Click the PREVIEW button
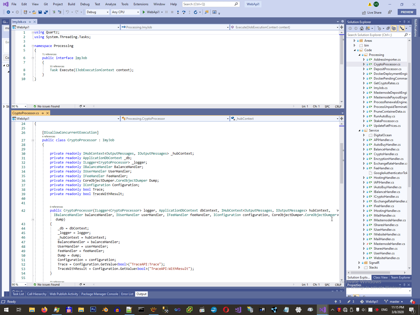This screenshot has height=315, width=420. click(x=407, y=12)
